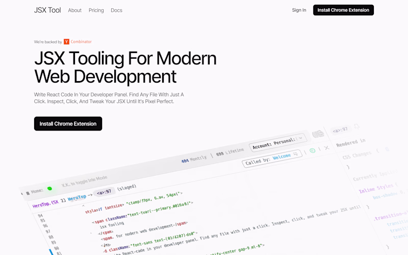Click the Y Combinator logo icon
This screenshot has height=255, width=408.
(66, 42)
